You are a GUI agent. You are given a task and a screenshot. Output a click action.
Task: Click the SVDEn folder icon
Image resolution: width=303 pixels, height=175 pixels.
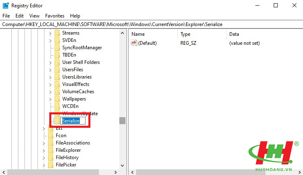pos(57,40)
